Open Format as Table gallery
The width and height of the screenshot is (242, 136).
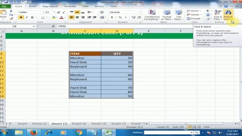click(167, 15)
